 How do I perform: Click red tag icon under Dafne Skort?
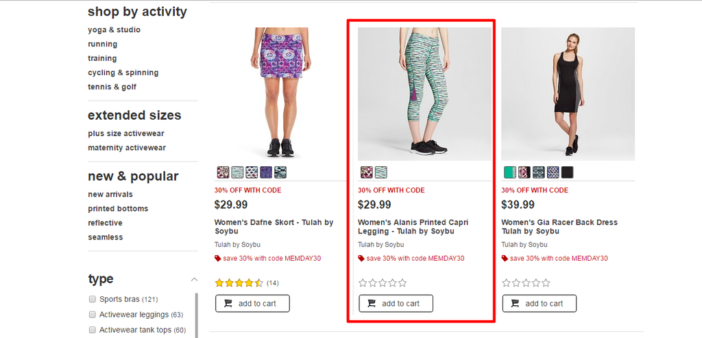click(217, 259)
